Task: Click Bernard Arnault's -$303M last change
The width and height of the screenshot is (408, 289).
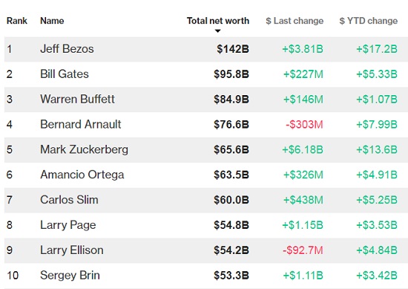Action: tap(304, 124)
